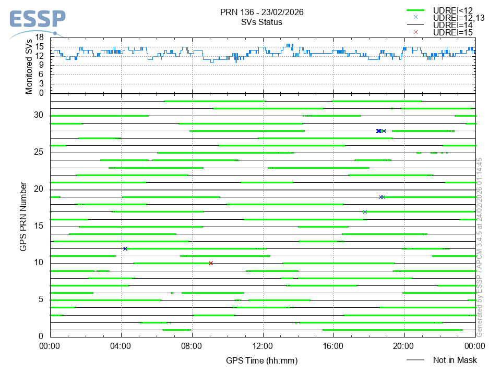
Task: Click the black X marker on PRN 17
Action: click(365, 211)
